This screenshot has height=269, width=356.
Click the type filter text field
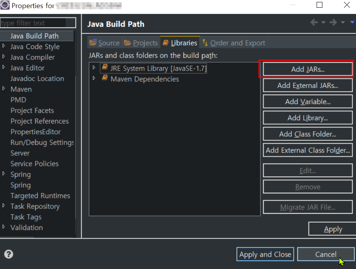pyautogui.click(x=38, y=23)
